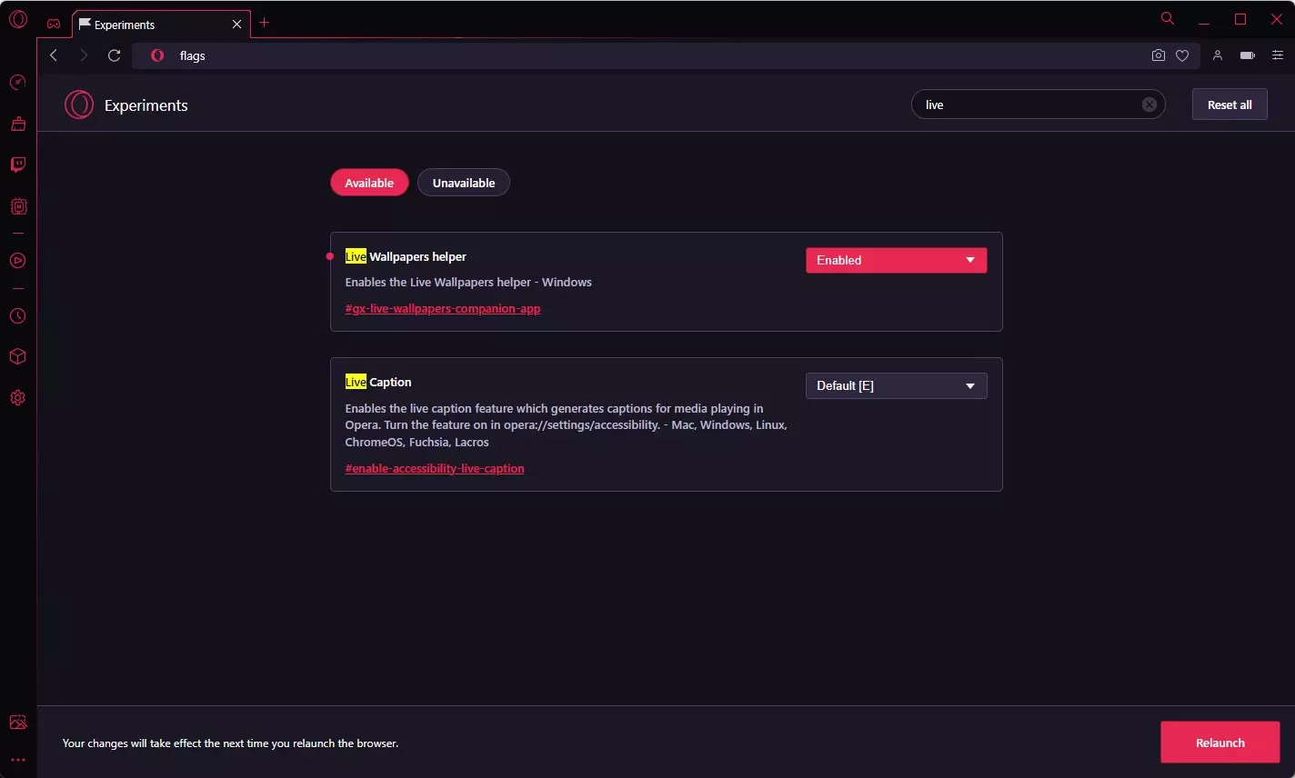Open GX Corner gamepad icon
The width and height of the screenshot is (1295, 778).
pyautogui.click(x=54, y=25)
